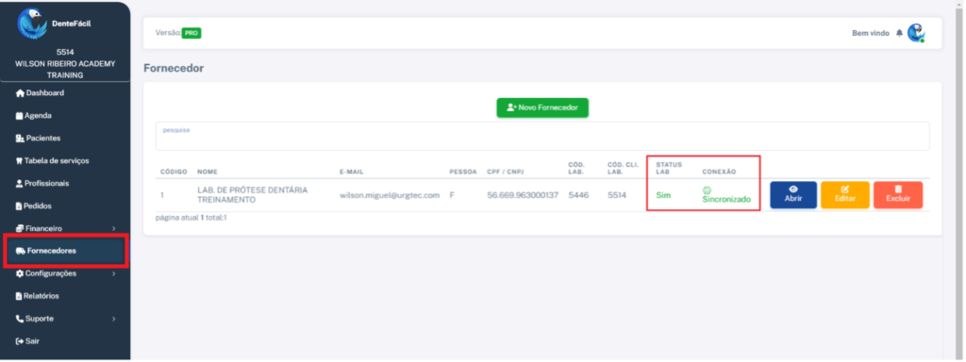The image size is (966, 362).
Task: Click the smiley icon above Sincronizado
Action: point(707,190)
